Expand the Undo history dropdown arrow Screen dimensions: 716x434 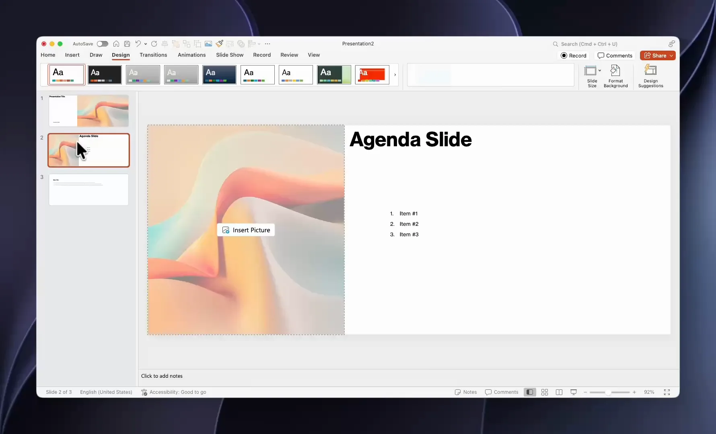pyautogui.click(x=146, y=44)
